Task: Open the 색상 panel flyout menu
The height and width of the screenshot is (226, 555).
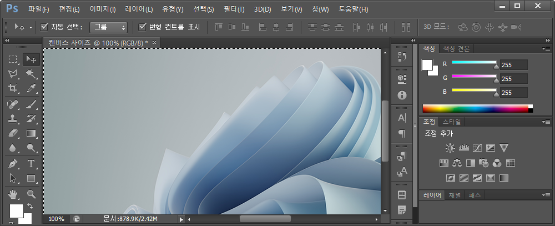Action: click(x=546, y=48)
